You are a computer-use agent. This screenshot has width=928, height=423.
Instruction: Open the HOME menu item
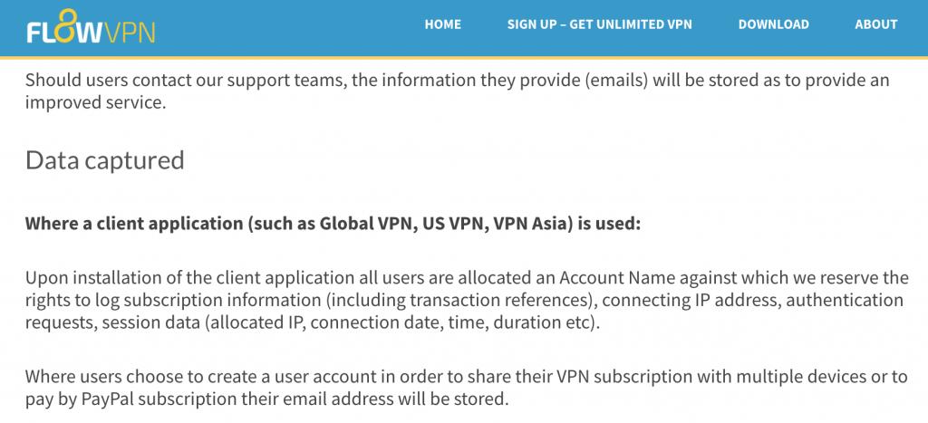click(x=442, y=24)
